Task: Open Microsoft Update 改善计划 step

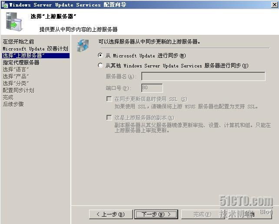Action: coord(35,49)
